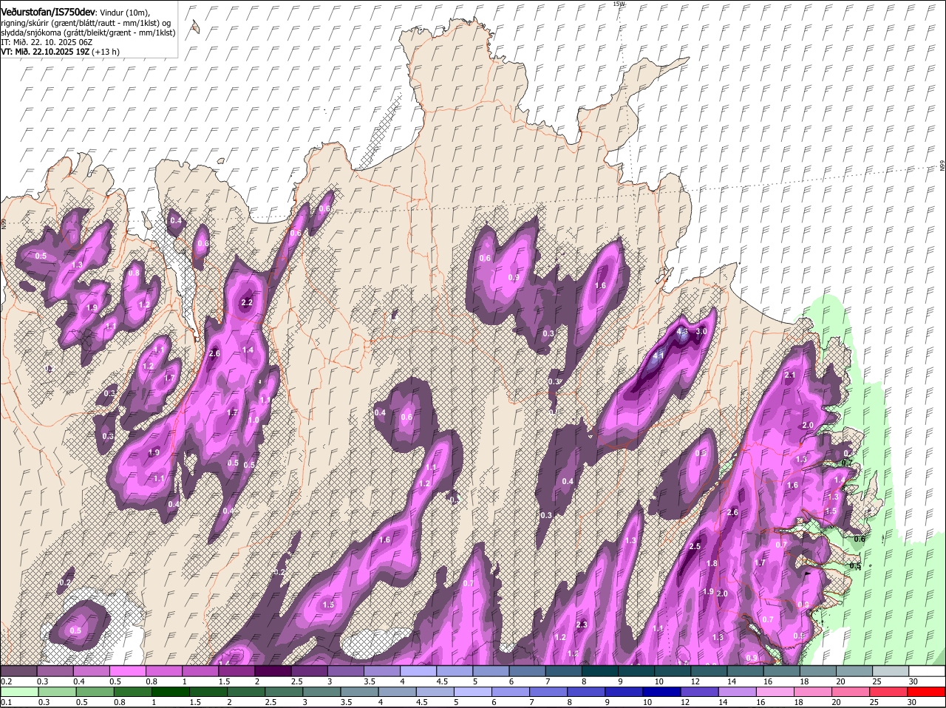This screenshot has width=946, height=708.
Task: Click the "3.0" precipitation value on the map
Action: 701,332
